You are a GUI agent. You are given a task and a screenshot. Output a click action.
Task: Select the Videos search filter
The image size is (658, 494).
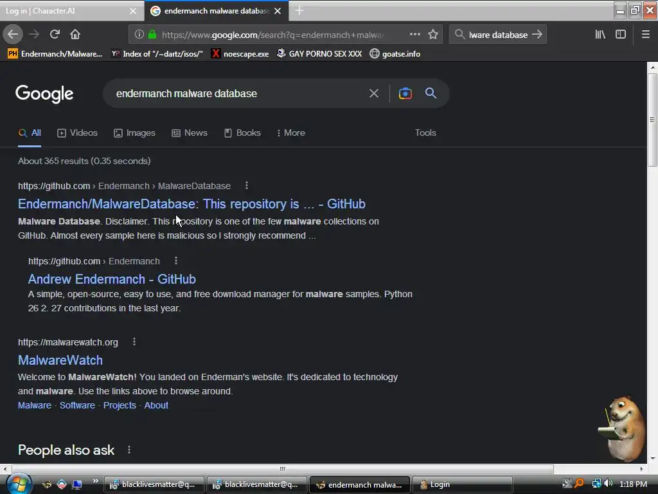coord(77,133)
